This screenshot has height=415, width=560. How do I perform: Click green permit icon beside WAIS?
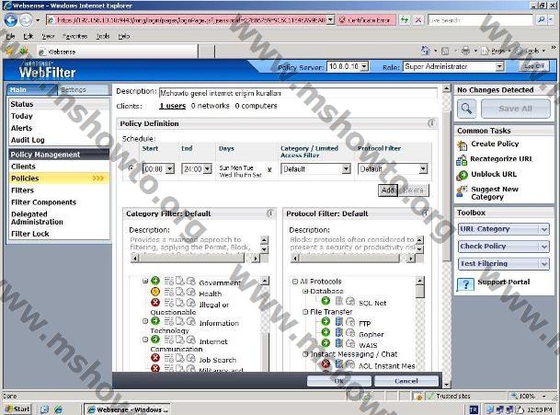click(x=326, y=343)
